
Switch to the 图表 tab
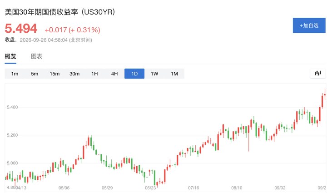click(x=37, y=56)
